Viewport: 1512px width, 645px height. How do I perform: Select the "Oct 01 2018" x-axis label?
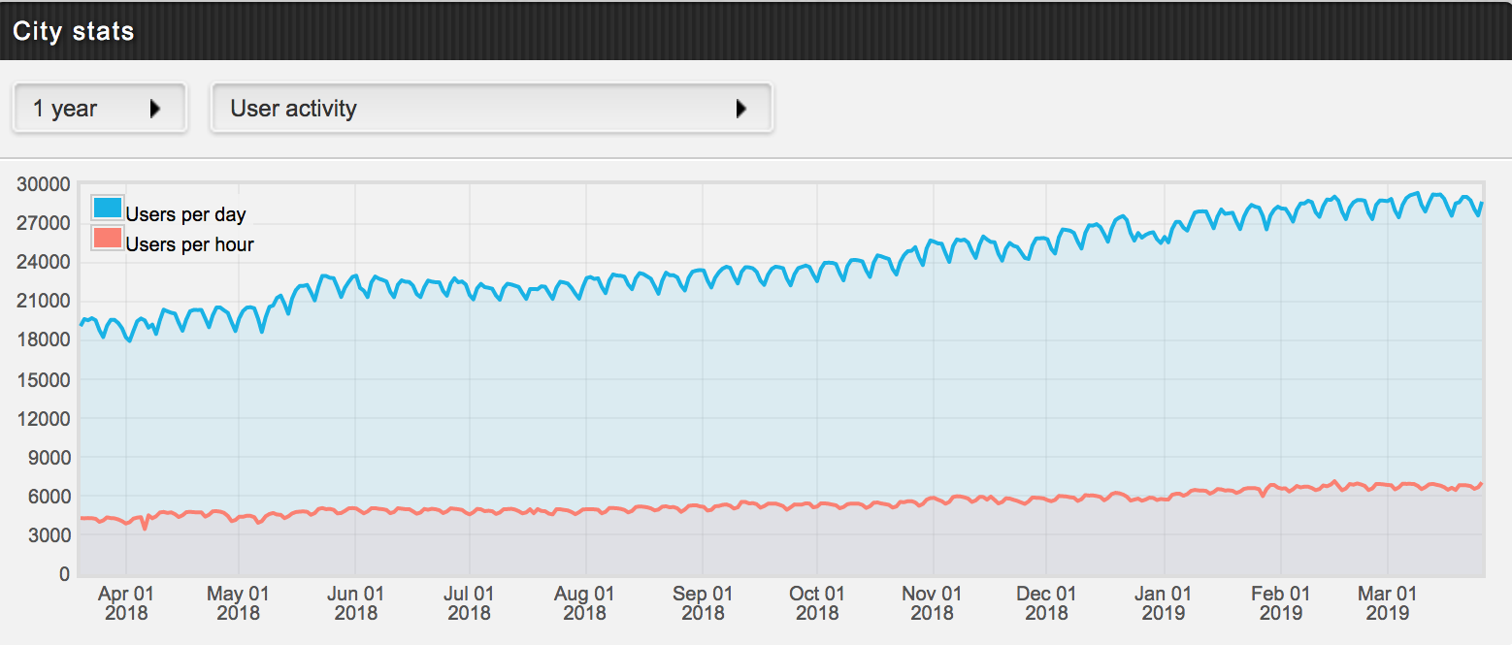(x=817, y=602)
